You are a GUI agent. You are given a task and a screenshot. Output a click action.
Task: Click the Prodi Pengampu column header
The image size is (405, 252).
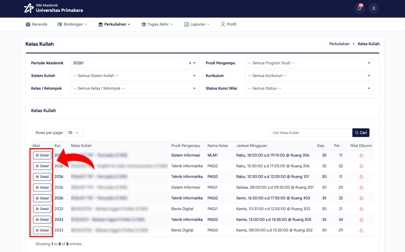(186, 146)
